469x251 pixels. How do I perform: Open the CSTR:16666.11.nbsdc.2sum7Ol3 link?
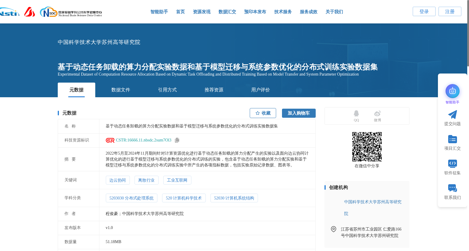(x=144, y=140)
